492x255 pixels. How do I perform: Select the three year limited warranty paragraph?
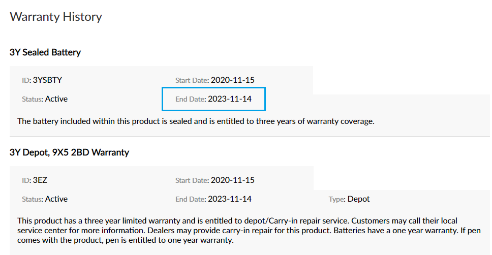[249, 231]
